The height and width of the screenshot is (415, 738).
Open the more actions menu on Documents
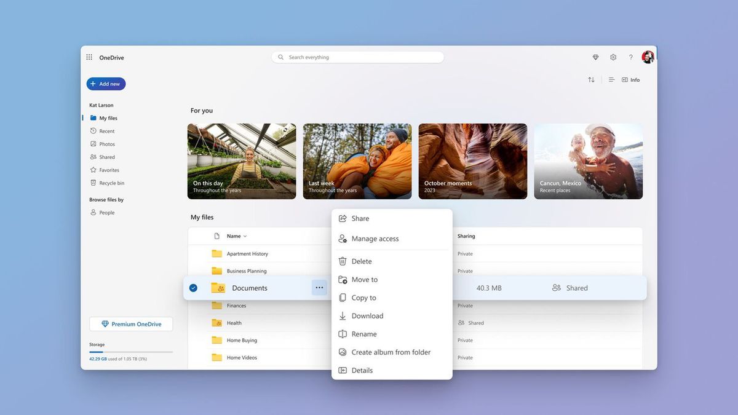click(319, 287)
